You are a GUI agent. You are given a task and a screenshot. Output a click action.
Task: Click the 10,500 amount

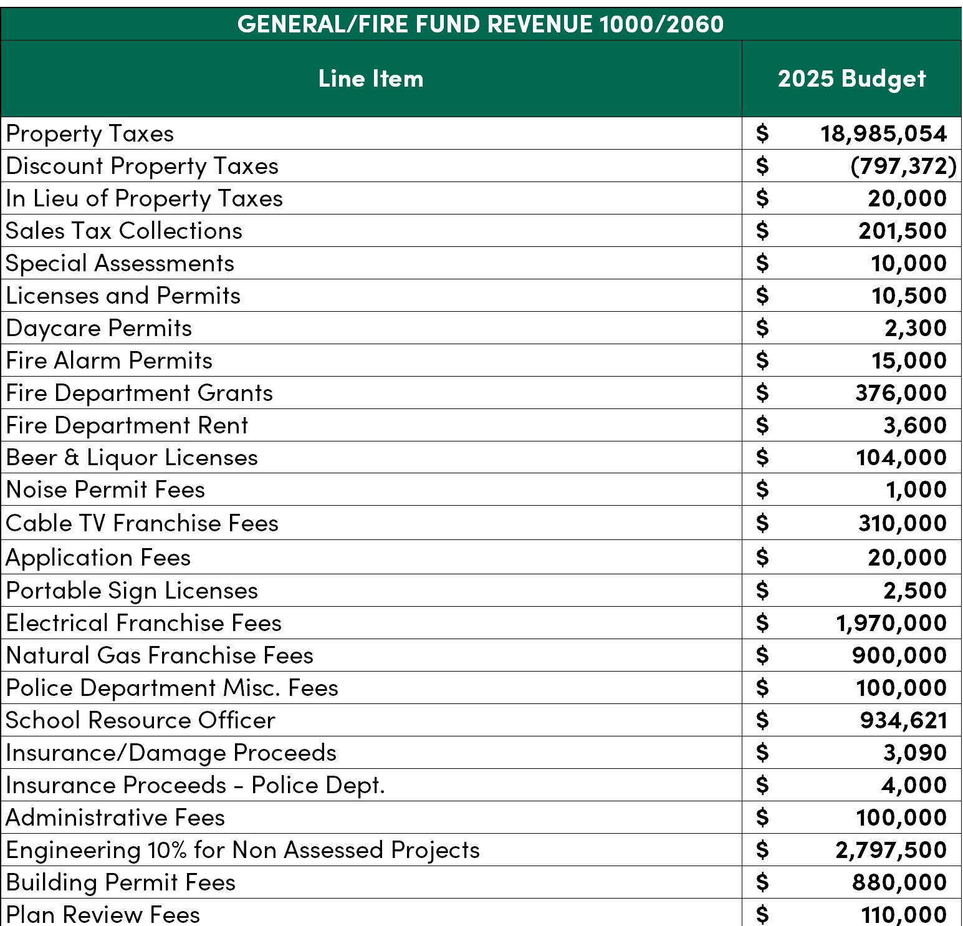pos(909,296)
